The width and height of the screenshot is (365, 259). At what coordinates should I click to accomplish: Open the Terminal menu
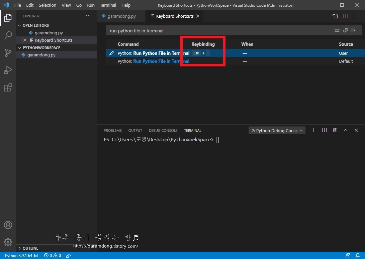click(x=108, y=5)
